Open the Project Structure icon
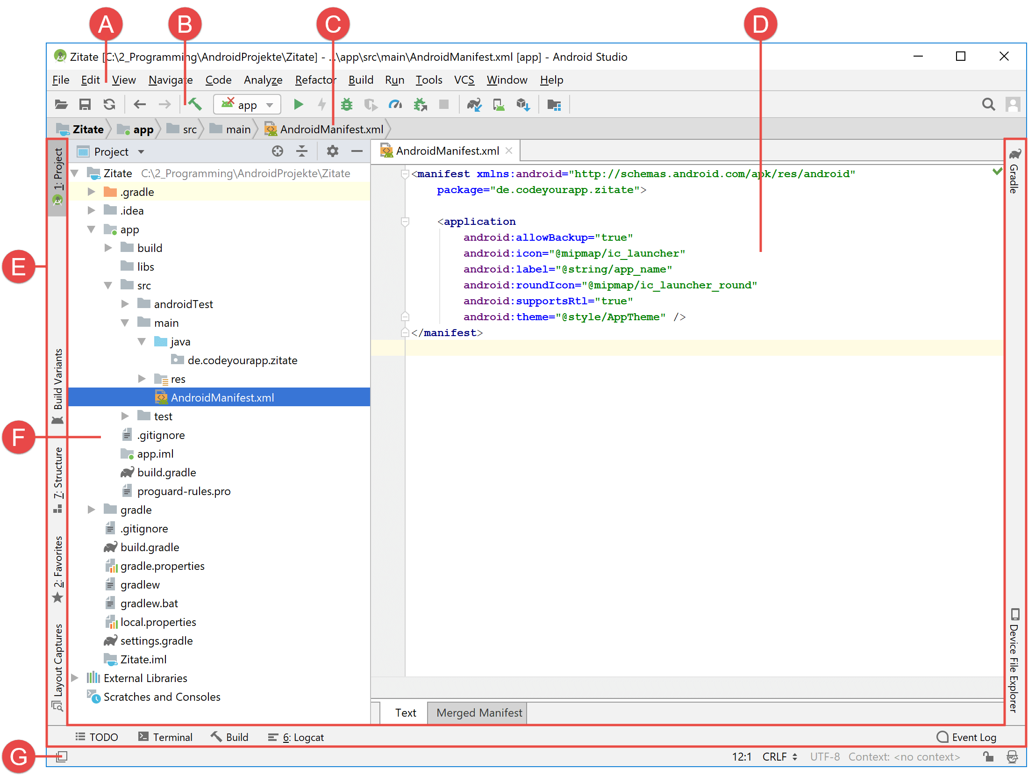 click(554, 105)
